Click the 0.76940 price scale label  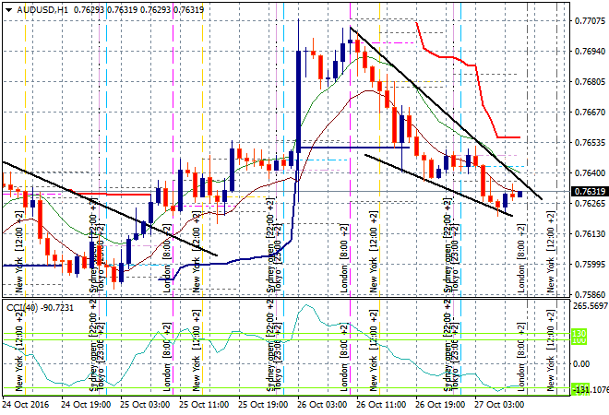pyautogui.click(x=590, y=52)
